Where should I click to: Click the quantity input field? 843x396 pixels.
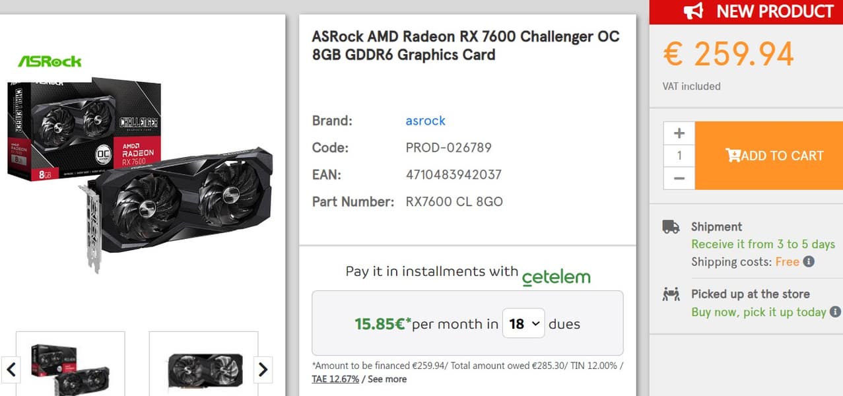[x=679, y=156]
